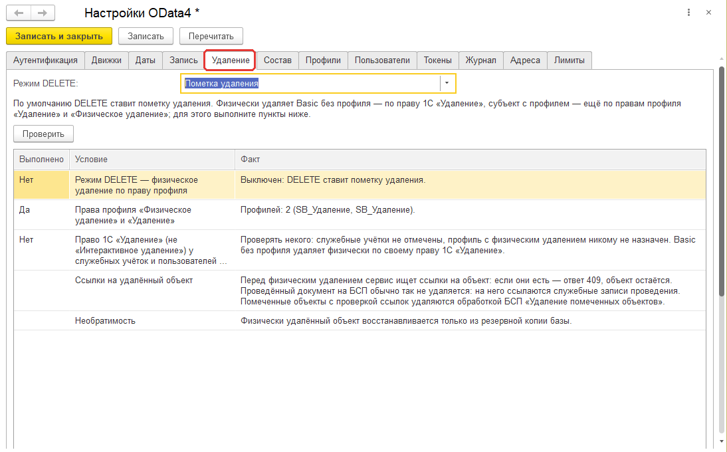Switch to the Адреса tab
727x452 pixels.
[x=525, y=60]
